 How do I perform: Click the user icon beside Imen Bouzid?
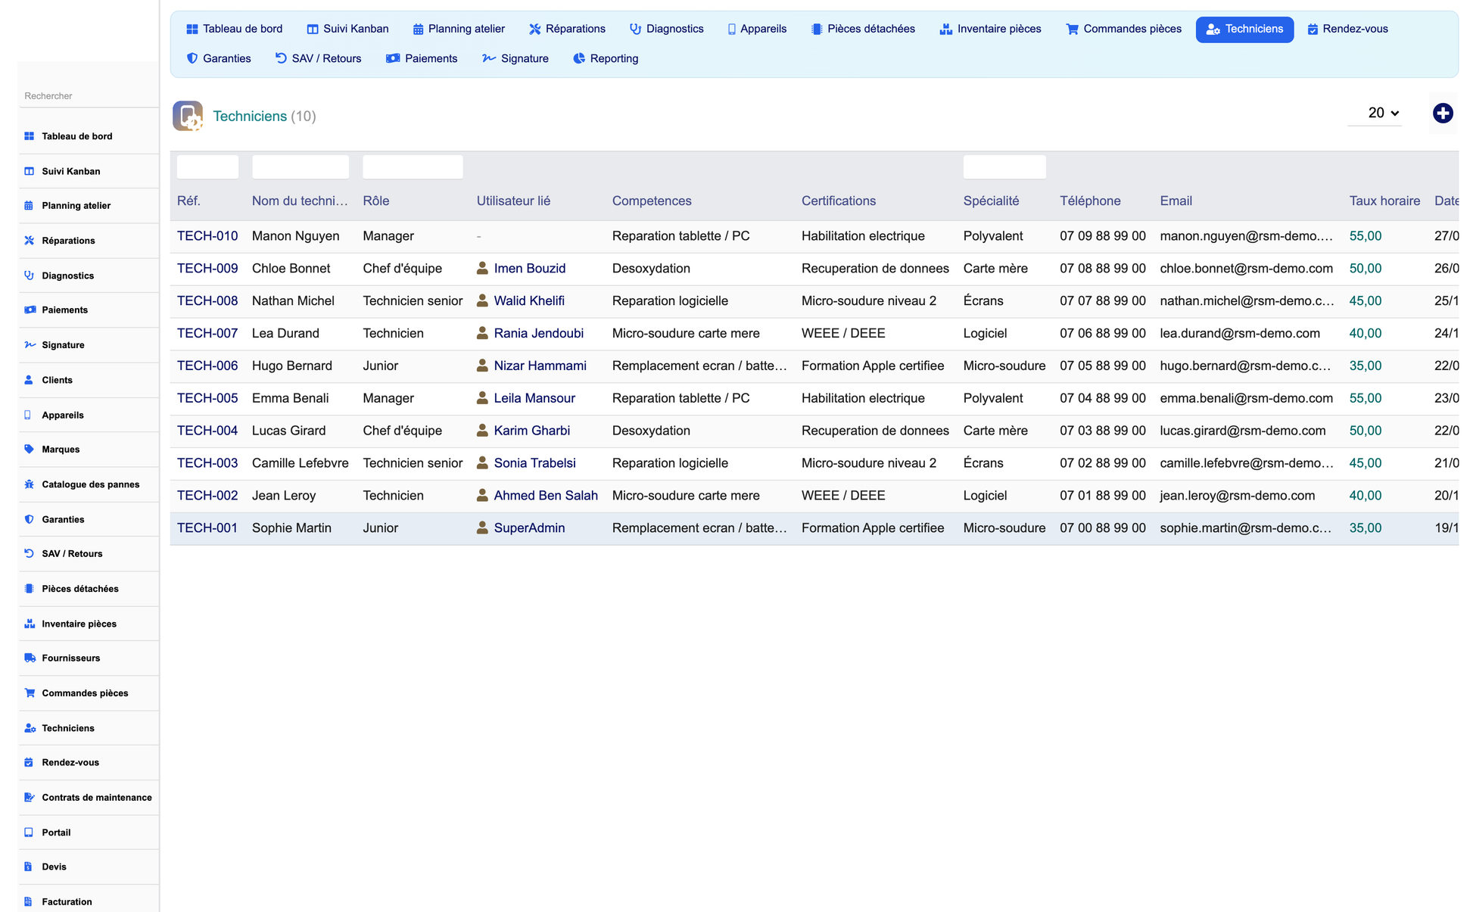[482, 268]
